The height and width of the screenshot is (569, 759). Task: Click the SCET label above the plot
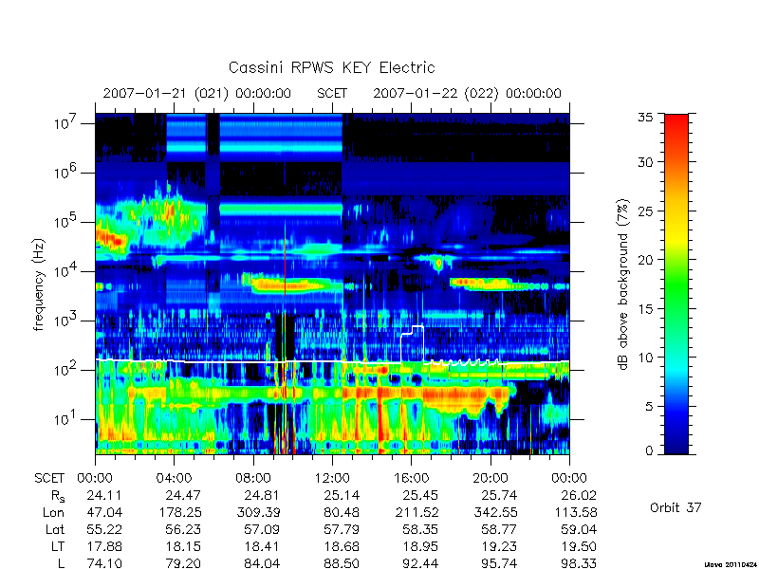[332, 93]
